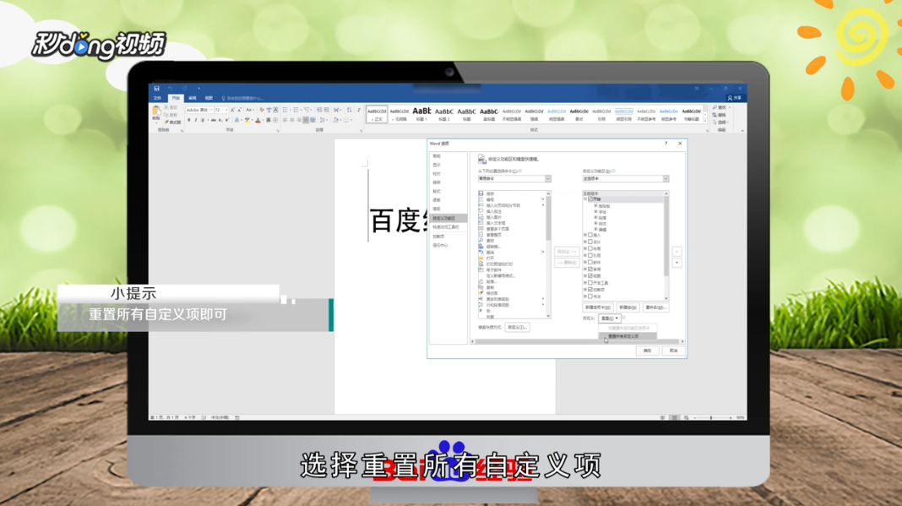Click the 取消 button

pyautogui.click(x=674, y=351)
